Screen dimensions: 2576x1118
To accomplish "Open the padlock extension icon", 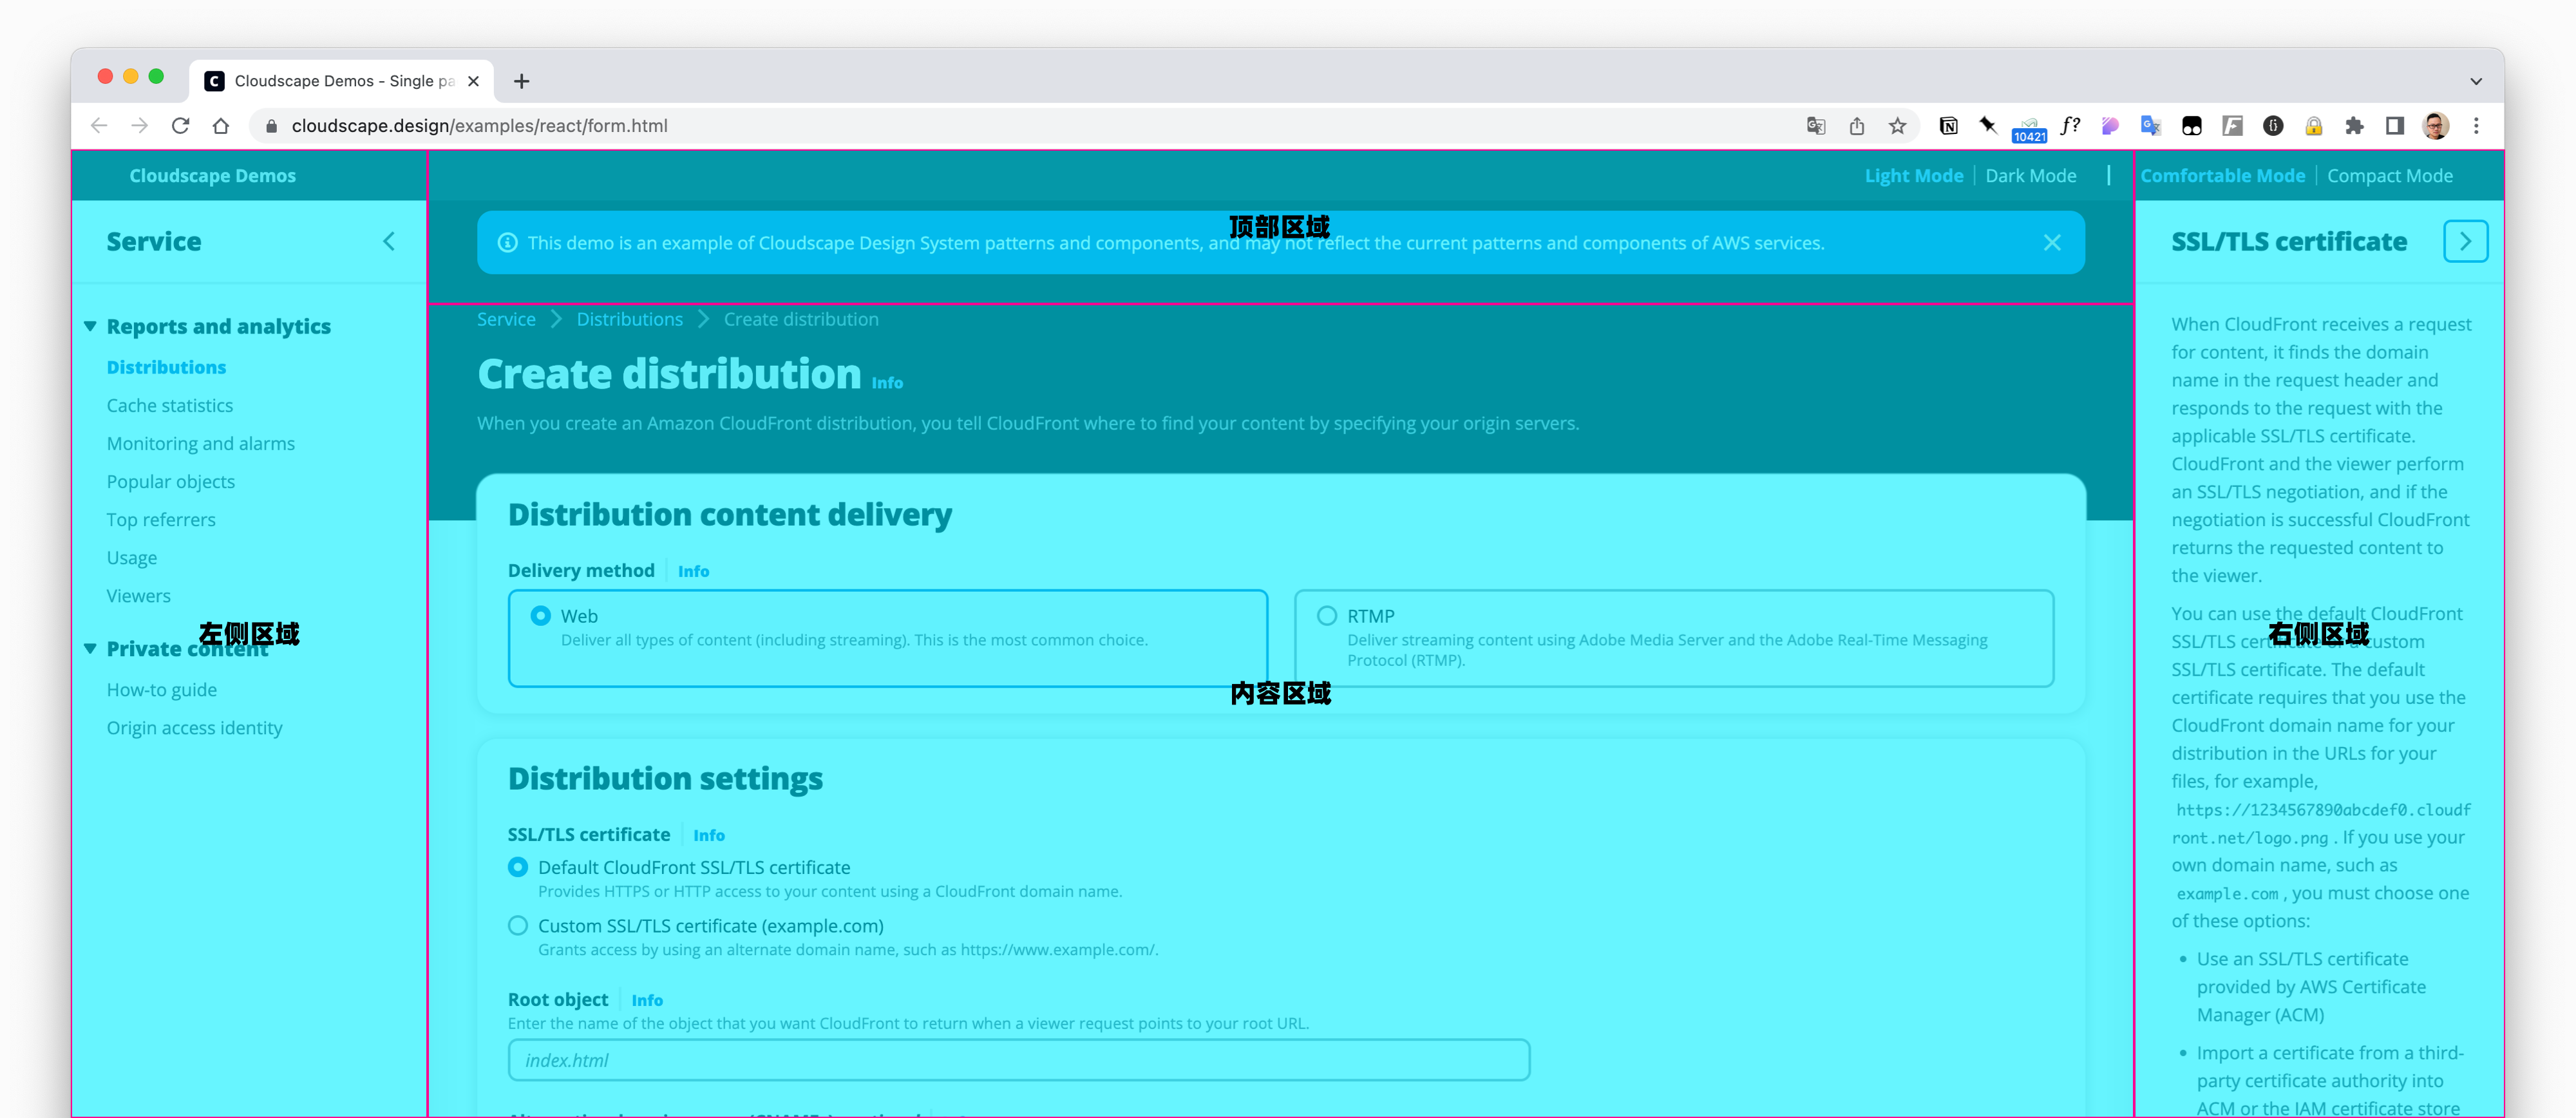I will (x=2313, y=125).
